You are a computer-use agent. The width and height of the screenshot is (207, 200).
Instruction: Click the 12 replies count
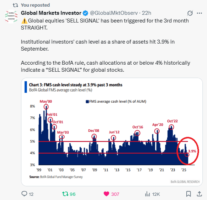[x=31, y=194]
